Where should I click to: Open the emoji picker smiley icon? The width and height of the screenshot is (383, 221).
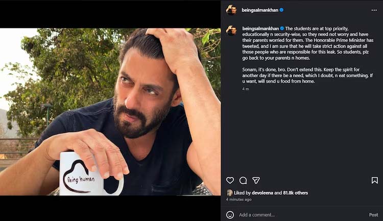pos(230,215)
